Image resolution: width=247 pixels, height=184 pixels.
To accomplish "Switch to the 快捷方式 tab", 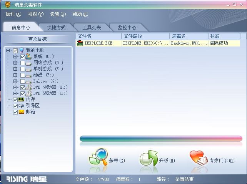I will (x=56, y=28).
